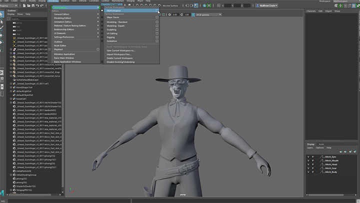Click the viewport exposure value field 0.00
360x203 pixels.
(175, 14)
